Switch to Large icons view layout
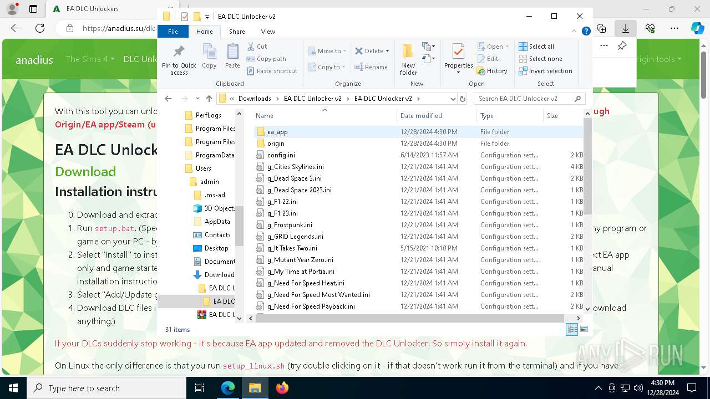Image resolution: width=710 pixels, height=399 pixels. 584,330
